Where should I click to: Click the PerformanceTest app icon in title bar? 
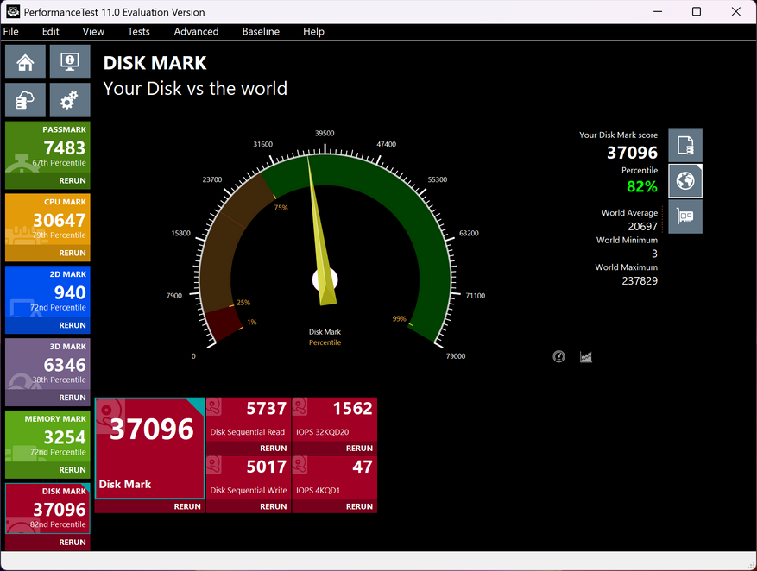coord(13,11)
